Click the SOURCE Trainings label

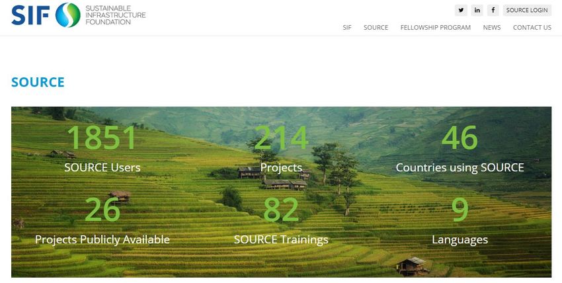point(281,239)
